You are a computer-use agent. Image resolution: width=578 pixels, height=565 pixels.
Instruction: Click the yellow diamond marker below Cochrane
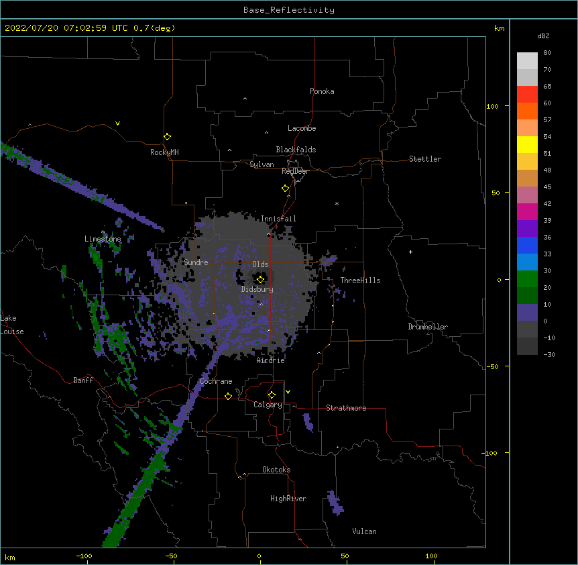(228, 396)
